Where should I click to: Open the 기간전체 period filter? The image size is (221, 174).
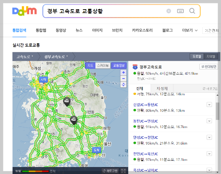pos(211,31)
